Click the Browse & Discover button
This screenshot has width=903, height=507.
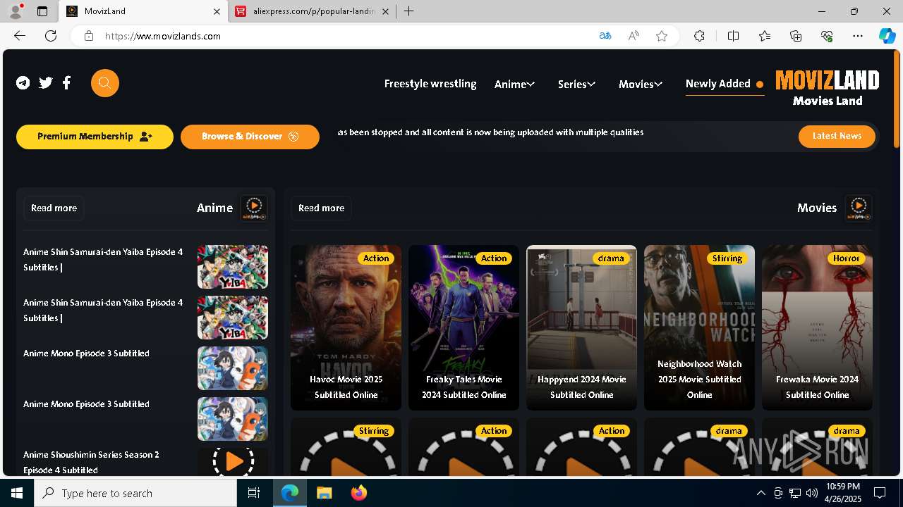[250, 137]
